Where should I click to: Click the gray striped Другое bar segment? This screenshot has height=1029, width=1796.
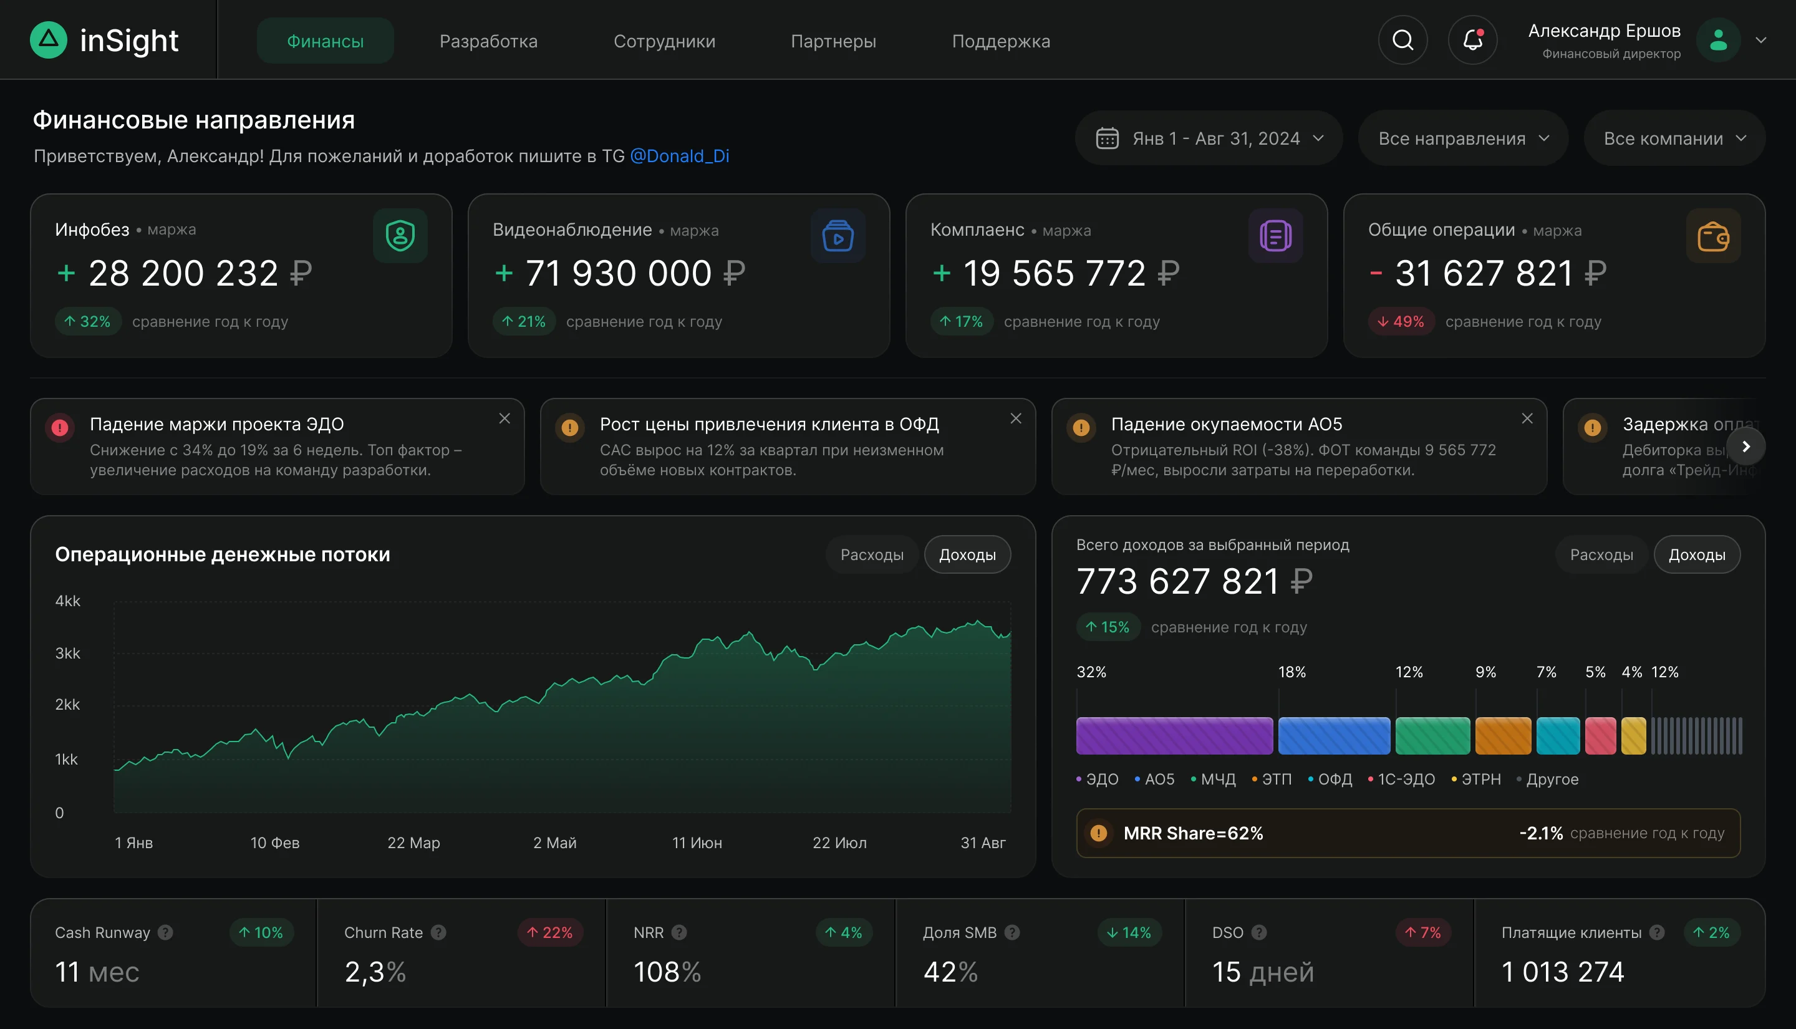1696,736
